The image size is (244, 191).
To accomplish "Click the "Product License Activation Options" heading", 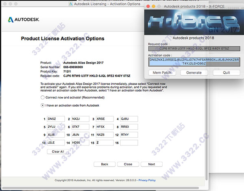I will [x=63, y=38].
